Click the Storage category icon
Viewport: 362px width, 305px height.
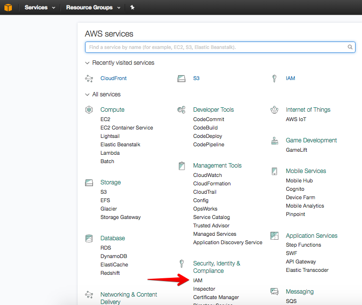pos(89,183)
